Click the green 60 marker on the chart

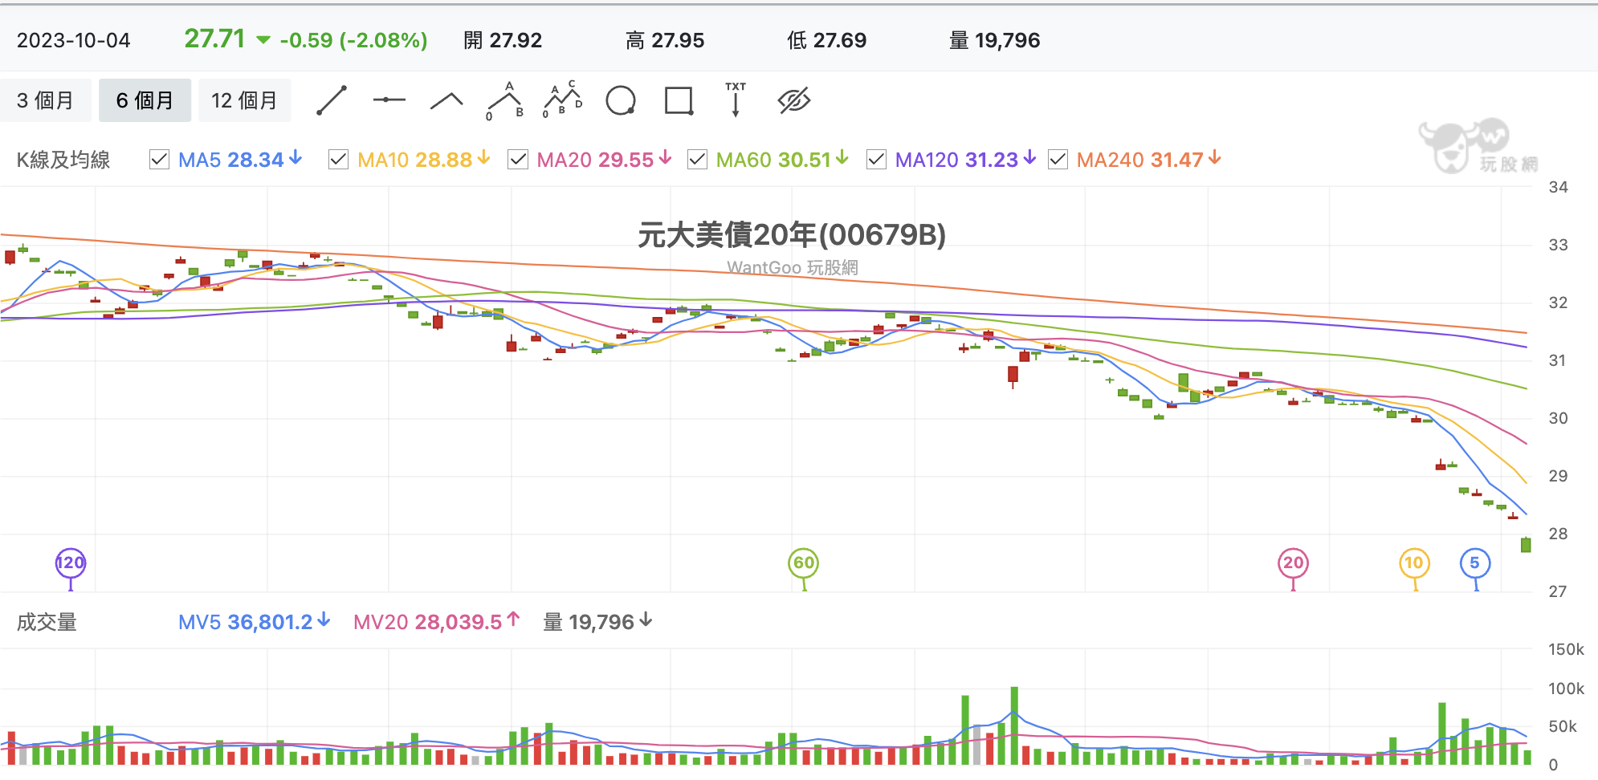(x=804, y=563)
